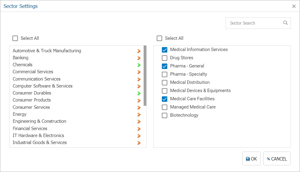Enable the Drug Stores checkbox

click(165, 58)
